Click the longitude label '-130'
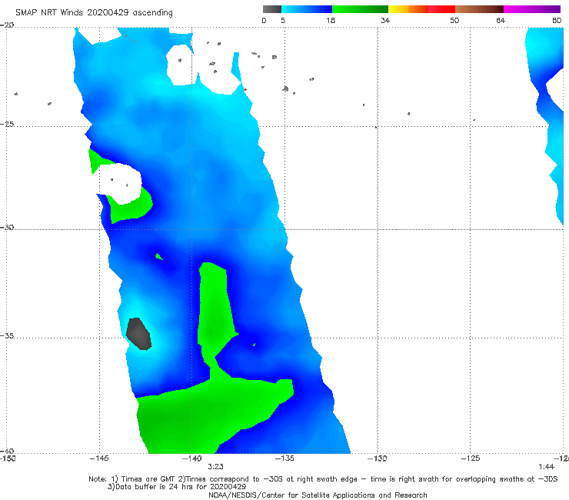 point(378,458)
